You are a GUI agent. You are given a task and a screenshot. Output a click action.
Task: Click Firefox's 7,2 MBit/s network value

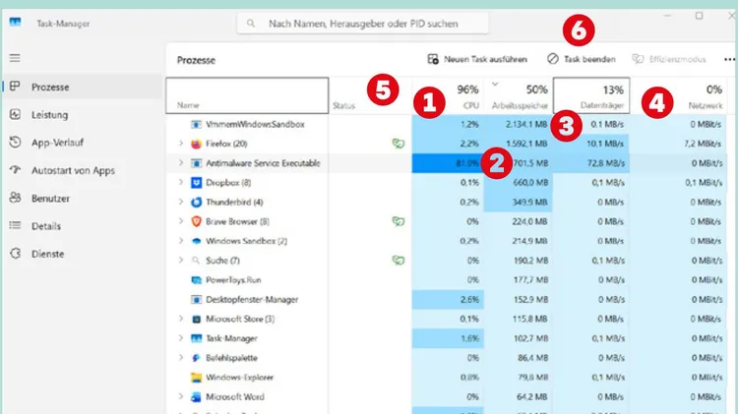[703, 144]
